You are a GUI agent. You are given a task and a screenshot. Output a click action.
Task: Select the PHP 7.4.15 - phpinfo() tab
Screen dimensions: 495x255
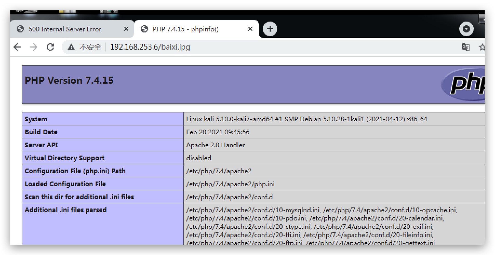[x=196, y=29]
